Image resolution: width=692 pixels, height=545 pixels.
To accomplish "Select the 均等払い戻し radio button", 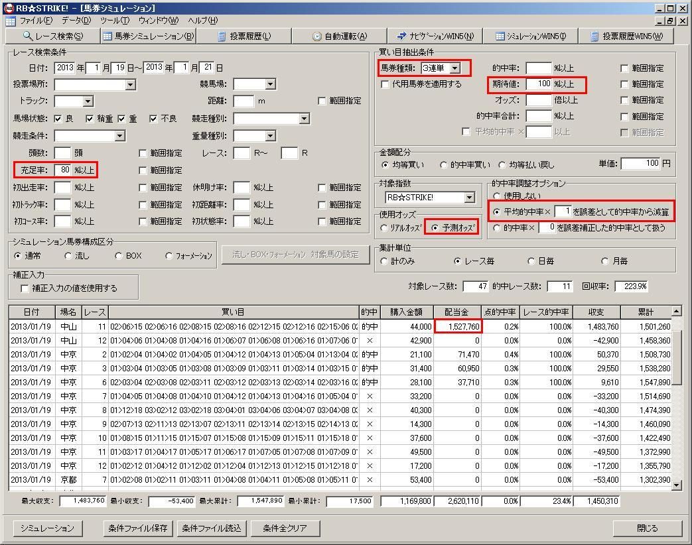I will click(x=502, y=165).
